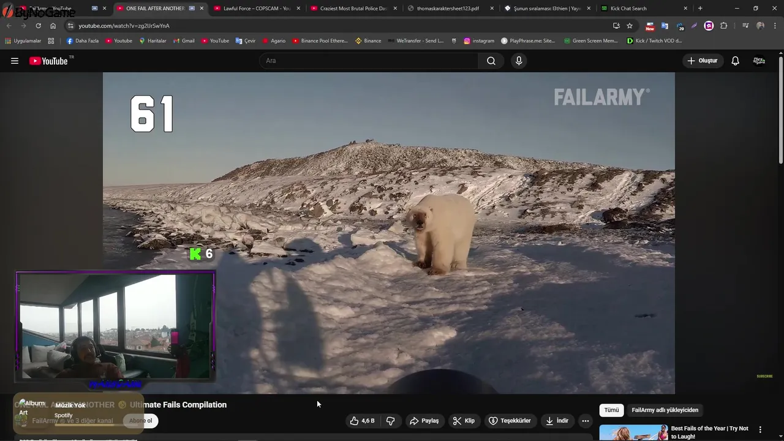
Task: Click the Paylaş share button
Action: [x=424, y=421]
